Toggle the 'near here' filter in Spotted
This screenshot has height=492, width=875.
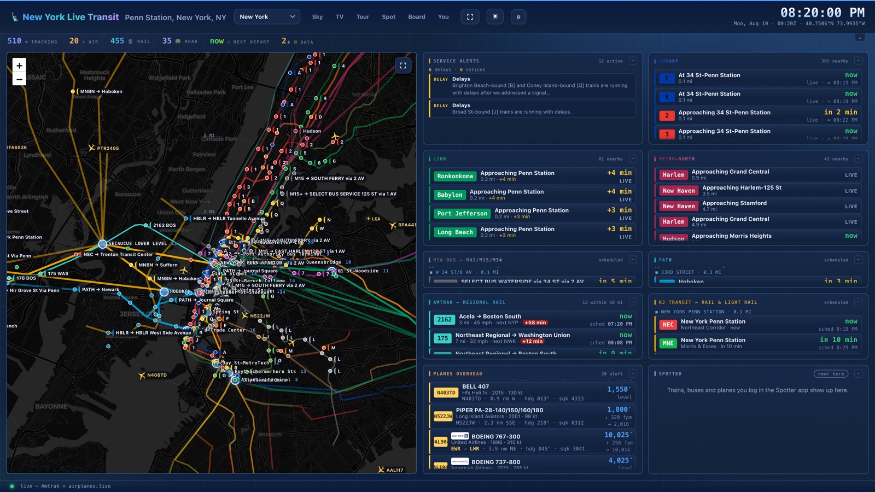831,374
